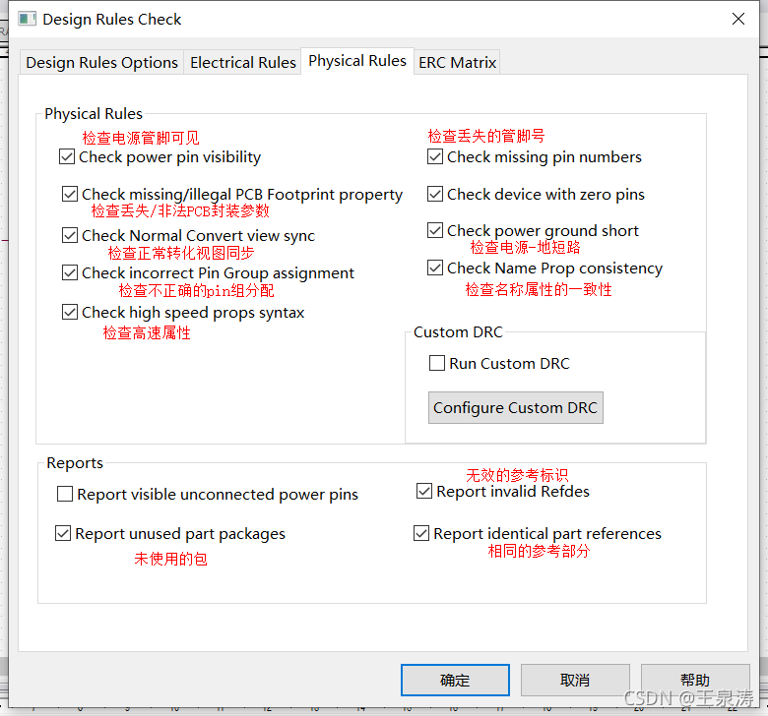768x716 pixels.
Task: Enable Report visible unconnected power pins
Action: (65, 494)
